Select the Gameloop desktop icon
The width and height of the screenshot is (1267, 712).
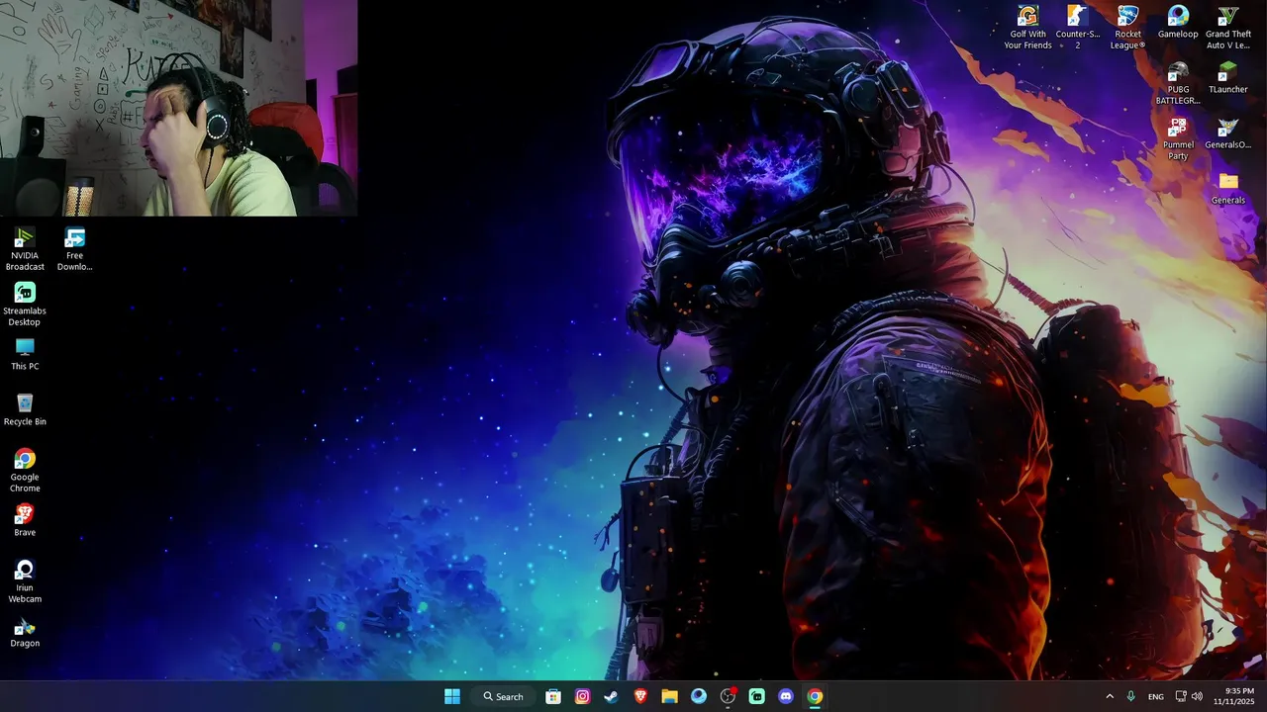[1178, 22]
